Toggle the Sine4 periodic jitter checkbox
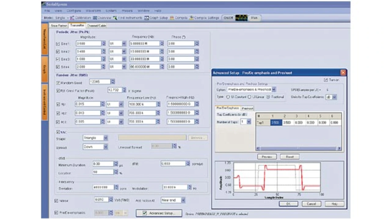The height and width of the screenshot is (219, 391). click(58, 67)
